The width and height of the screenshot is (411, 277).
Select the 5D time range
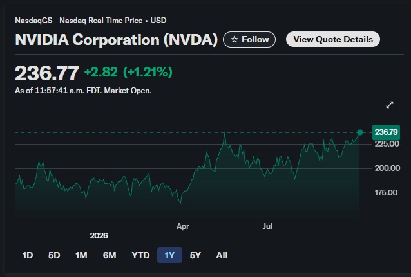pos(54,255)
